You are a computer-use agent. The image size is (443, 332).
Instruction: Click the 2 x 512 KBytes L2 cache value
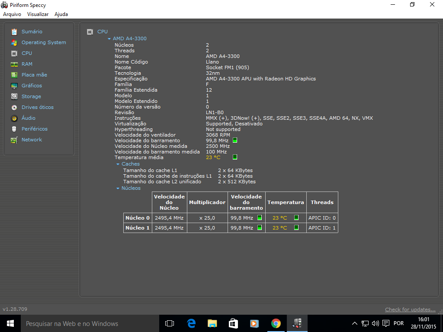(237, 182)
